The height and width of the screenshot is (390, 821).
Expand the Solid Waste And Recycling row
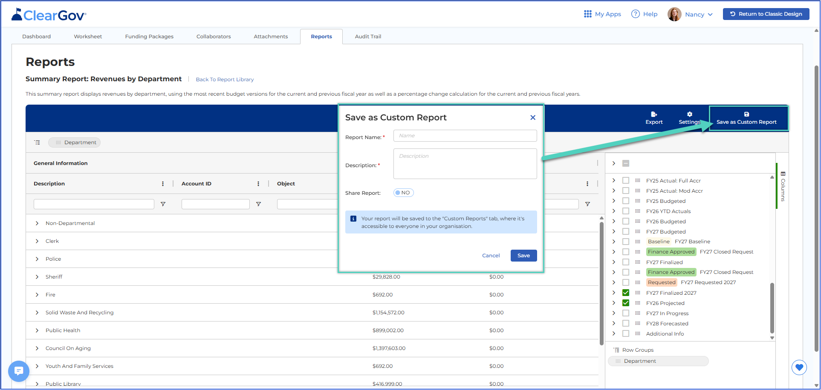coord(37,313)
